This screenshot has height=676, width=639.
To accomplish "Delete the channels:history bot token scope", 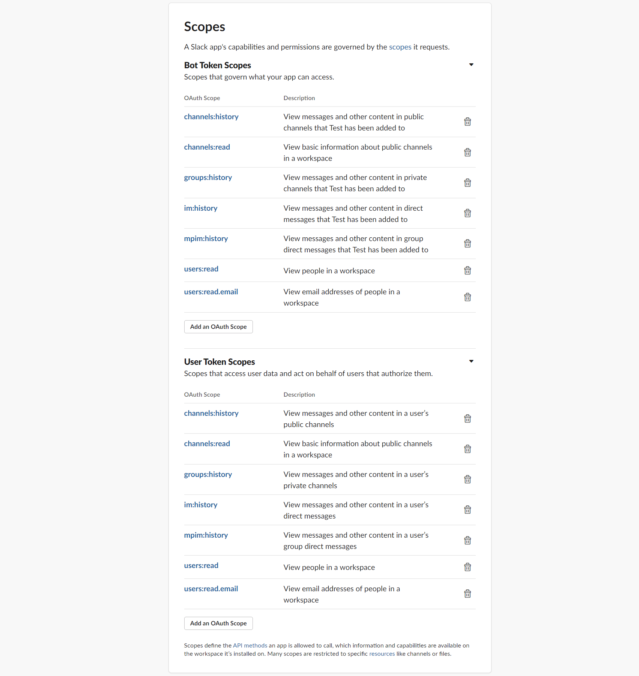I will click(x=468, y=121).
